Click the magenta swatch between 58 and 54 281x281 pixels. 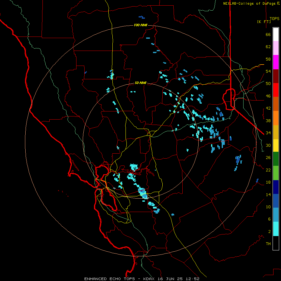click(276, 62)
